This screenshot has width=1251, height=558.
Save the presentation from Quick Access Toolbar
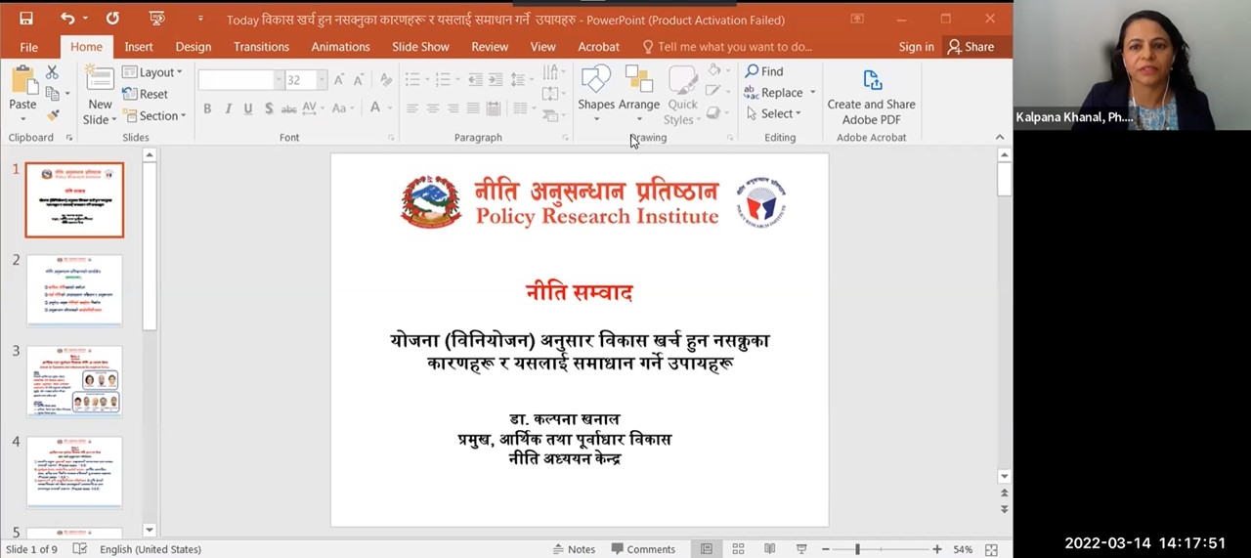(26, 19)
